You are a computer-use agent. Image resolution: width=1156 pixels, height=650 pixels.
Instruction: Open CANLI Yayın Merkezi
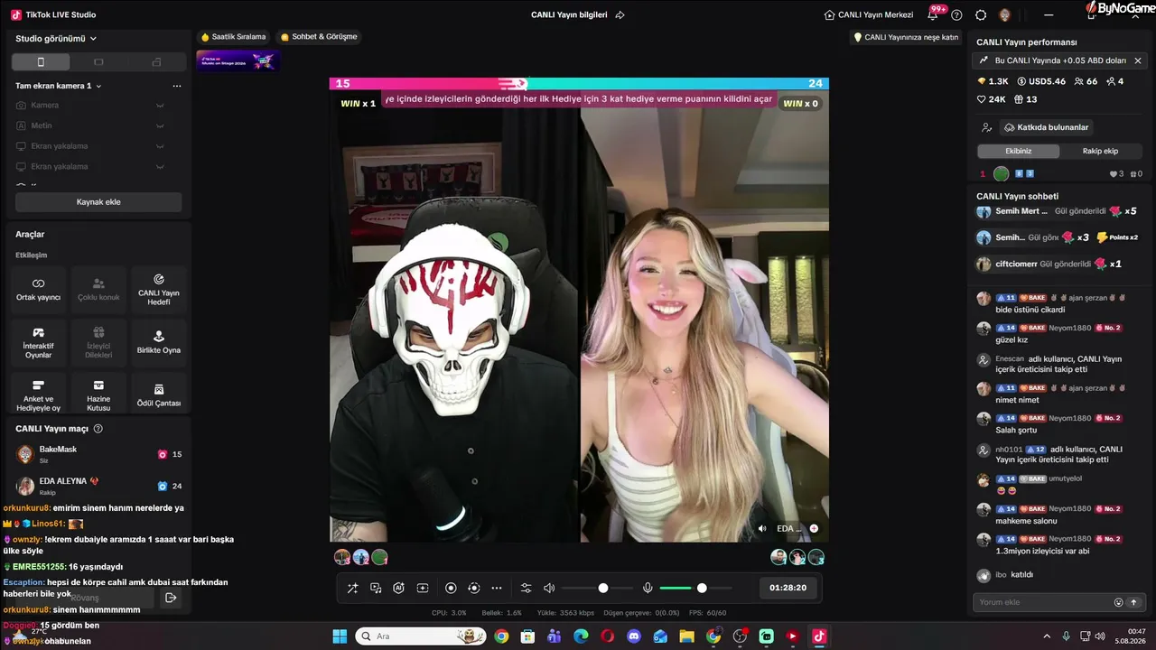coord(869,14)
